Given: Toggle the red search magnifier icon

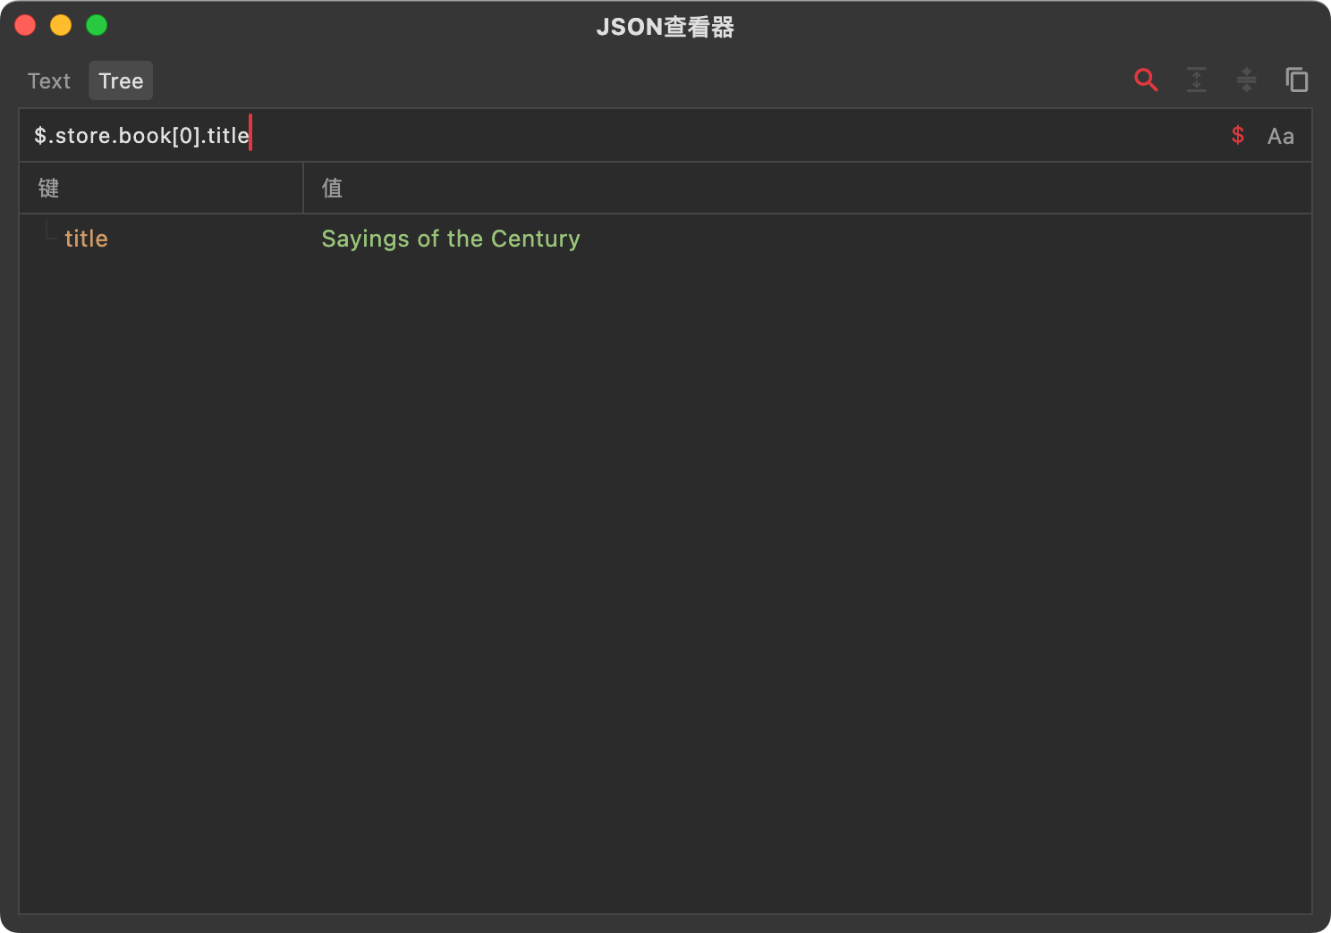Looking at the screenshot, I should tap(1146, 80).
